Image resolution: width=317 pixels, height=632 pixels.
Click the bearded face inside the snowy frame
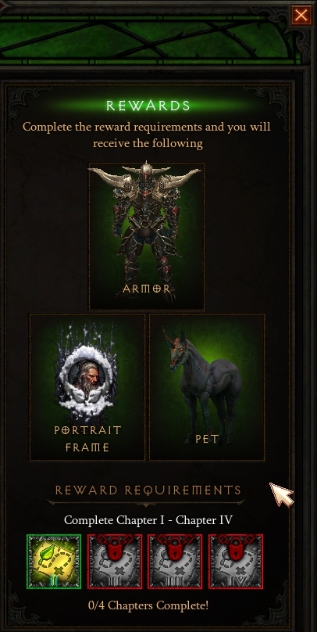coord(87,377)
